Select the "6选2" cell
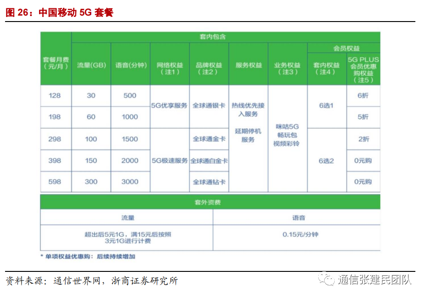 (x=326, y=161)
